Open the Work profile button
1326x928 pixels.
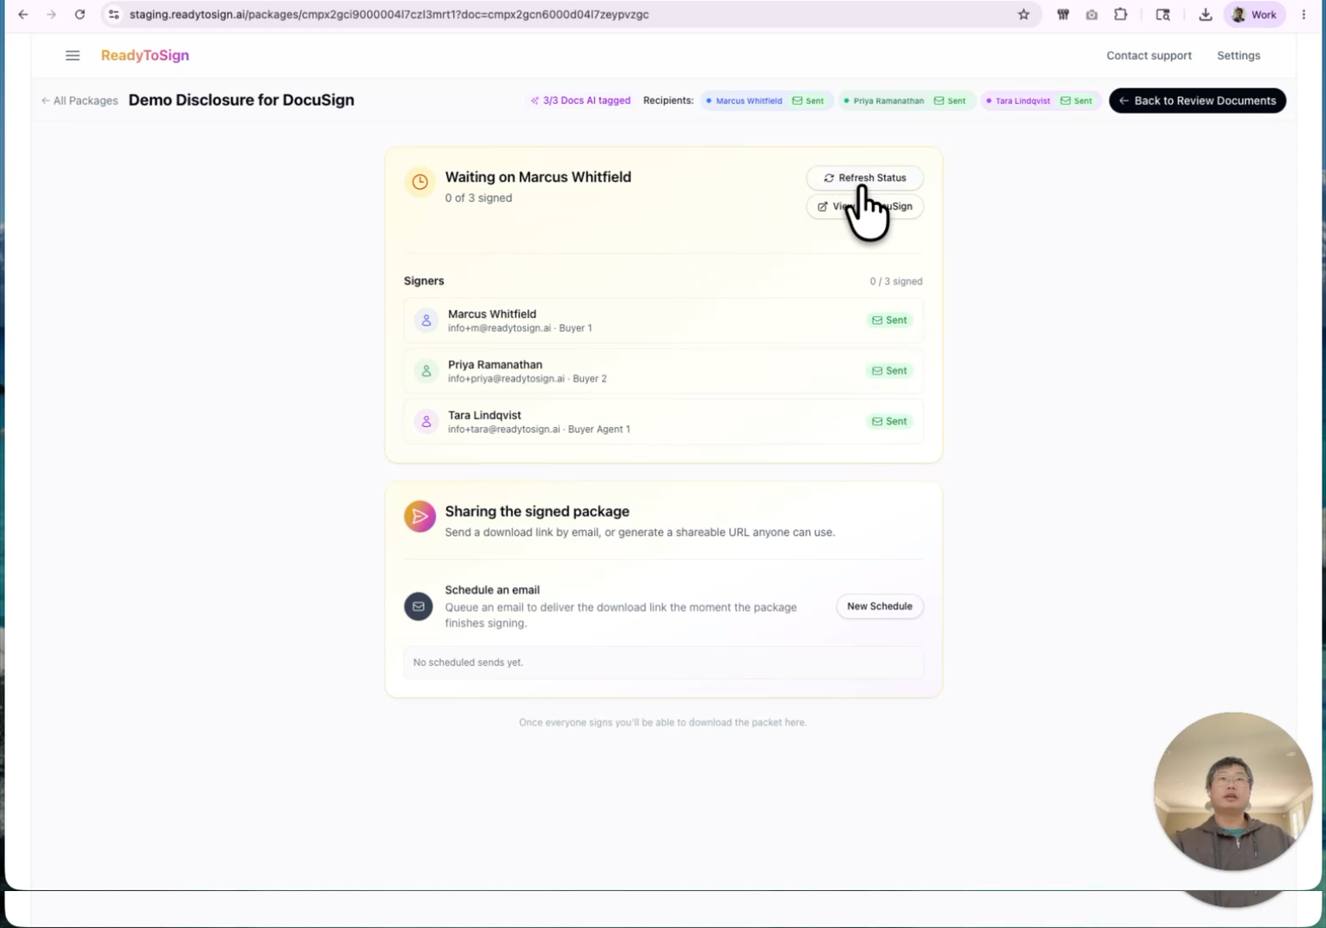tap(1255, 15)
